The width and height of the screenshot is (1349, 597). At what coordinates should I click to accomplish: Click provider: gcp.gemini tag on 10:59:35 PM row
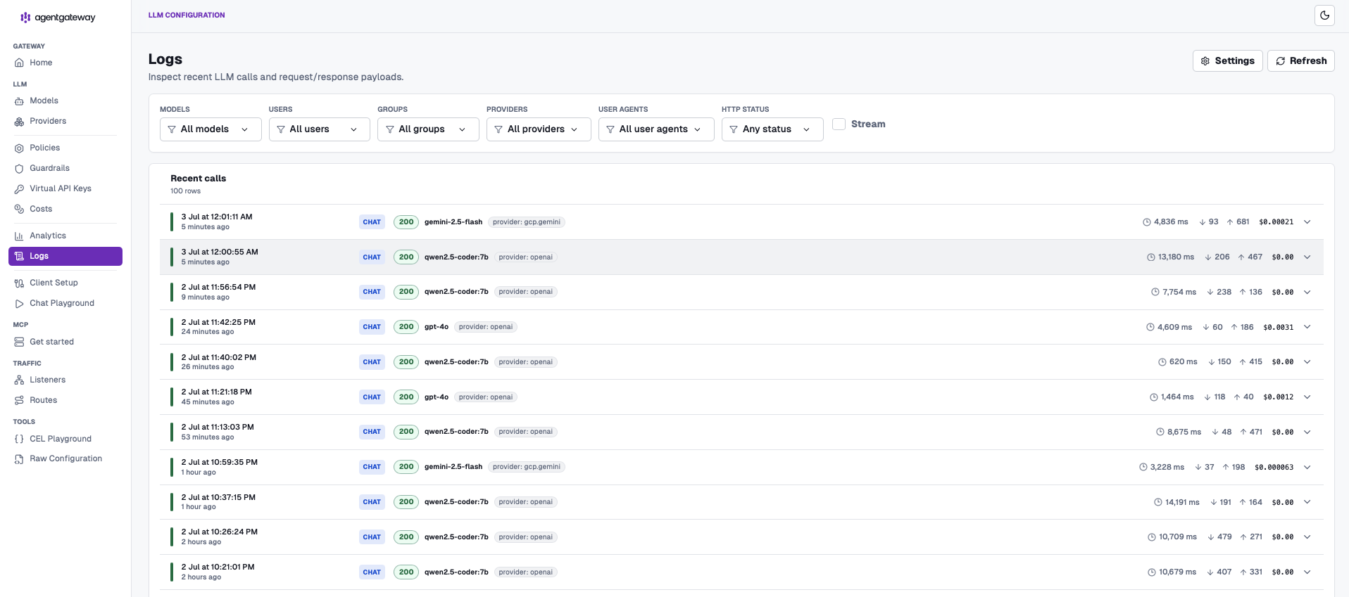point(527,467)
